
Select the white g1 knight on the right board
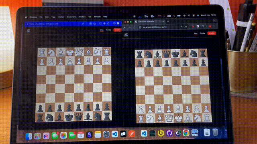(197, 118)
